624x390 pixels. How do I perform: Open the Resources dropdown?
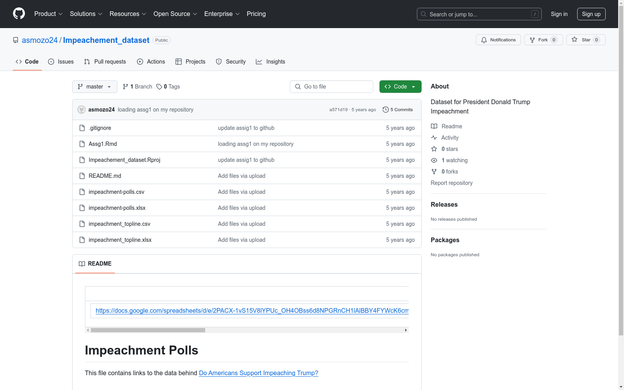(128, 14)
